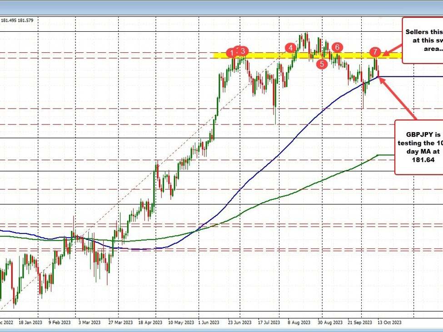
Task: Click the red circle marker numbered 4
Action: 289,48
